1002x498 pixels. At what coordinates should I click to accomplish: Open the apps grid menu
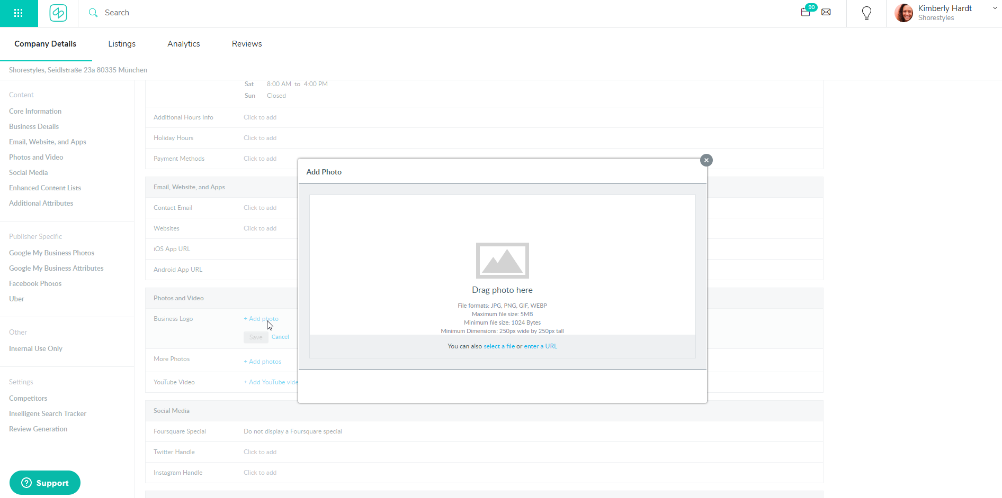(19, 13)
